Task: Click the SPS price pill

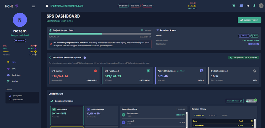Action: (123, 6)
